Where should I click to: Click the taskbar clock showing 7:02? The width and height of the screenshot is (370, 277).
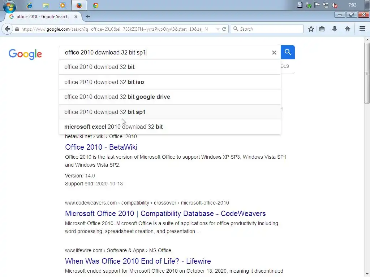[352, 5]
